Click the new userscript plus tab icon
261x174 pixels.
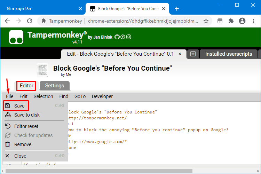[x=193, y=54]
